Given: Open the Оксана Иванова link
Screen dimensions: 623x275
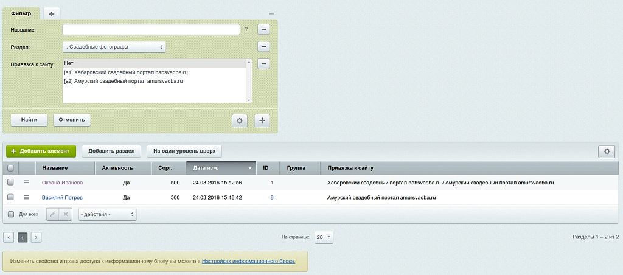Looking at the screenshot, I should [63, 183].
